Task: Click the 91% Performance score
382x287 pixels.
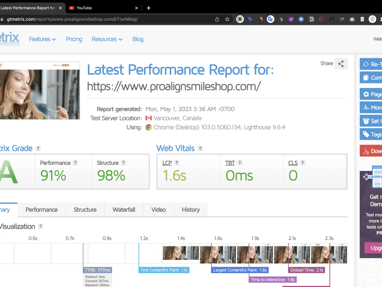Action: (53, 176)
